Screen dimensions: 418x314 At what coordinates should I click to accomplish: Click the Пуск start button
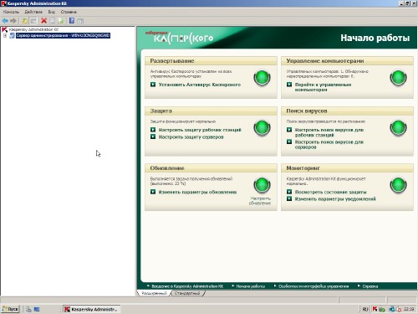[x=11, y=309]
